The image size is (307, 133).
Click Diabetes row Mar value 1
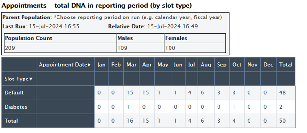[128, 107]
